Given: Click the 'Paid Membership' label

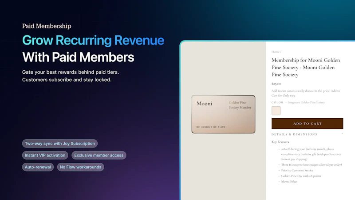Looking at the screenshot, I should [x=47, y=26].
